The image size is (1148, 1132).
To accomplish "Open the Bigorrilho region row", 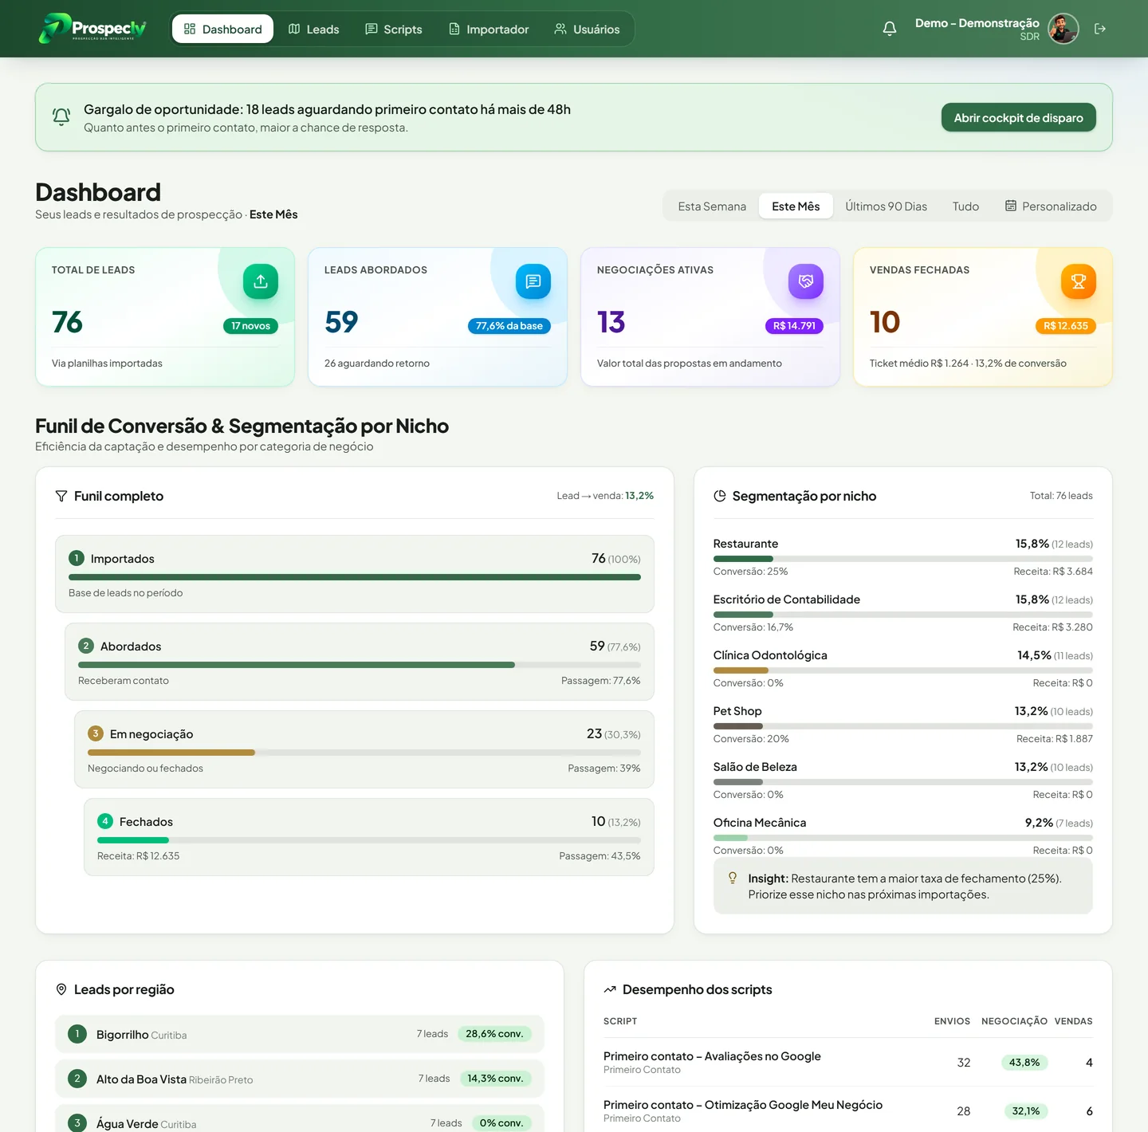I will pyautogui.click(x=300, y=1034).
